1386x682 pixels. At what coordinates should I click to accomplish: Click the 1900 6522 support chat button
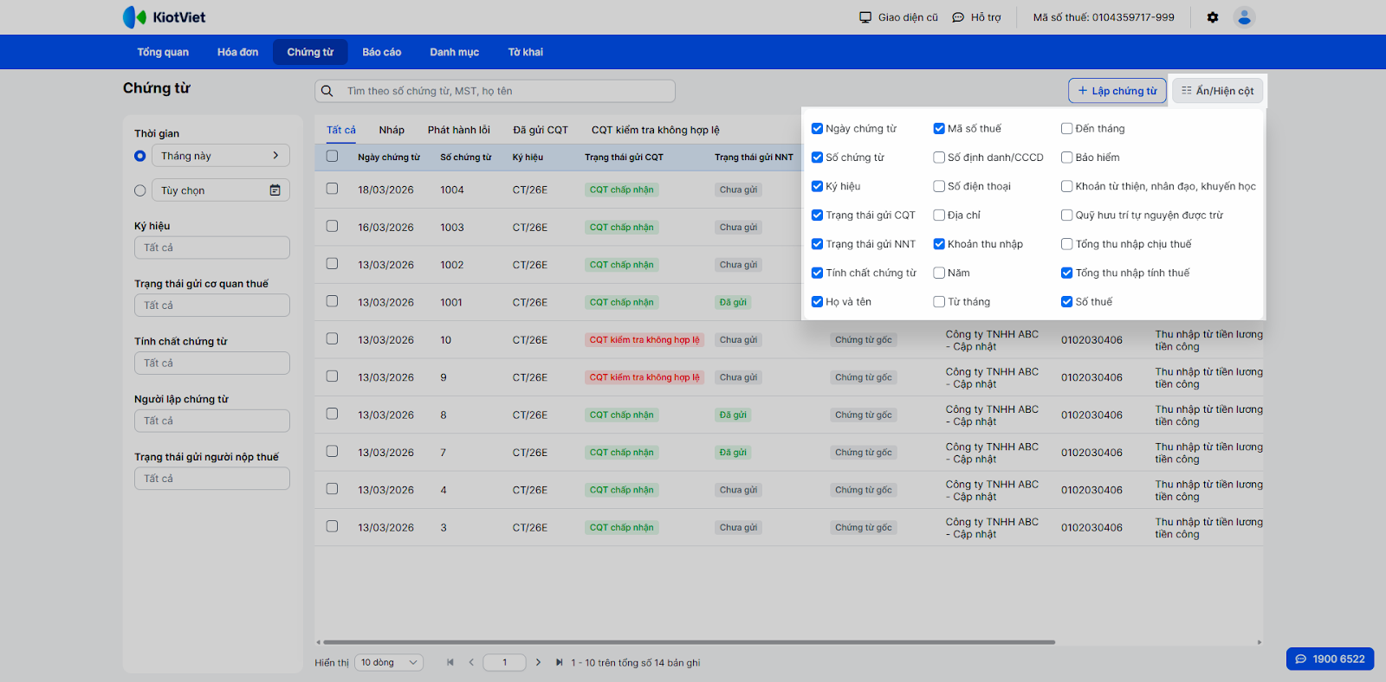point(1330,659)
